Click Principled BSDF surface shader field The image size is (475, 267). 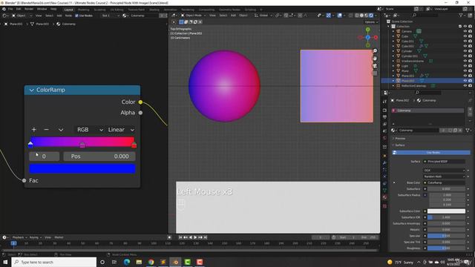point(445,162)
